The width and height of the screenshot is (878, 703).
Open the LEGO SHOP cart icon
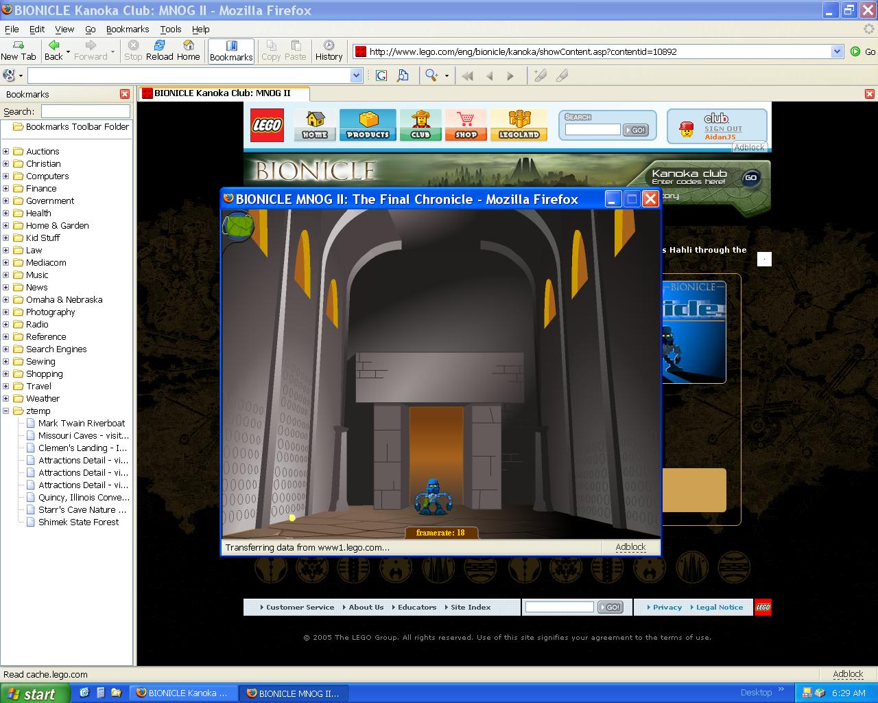466,126
